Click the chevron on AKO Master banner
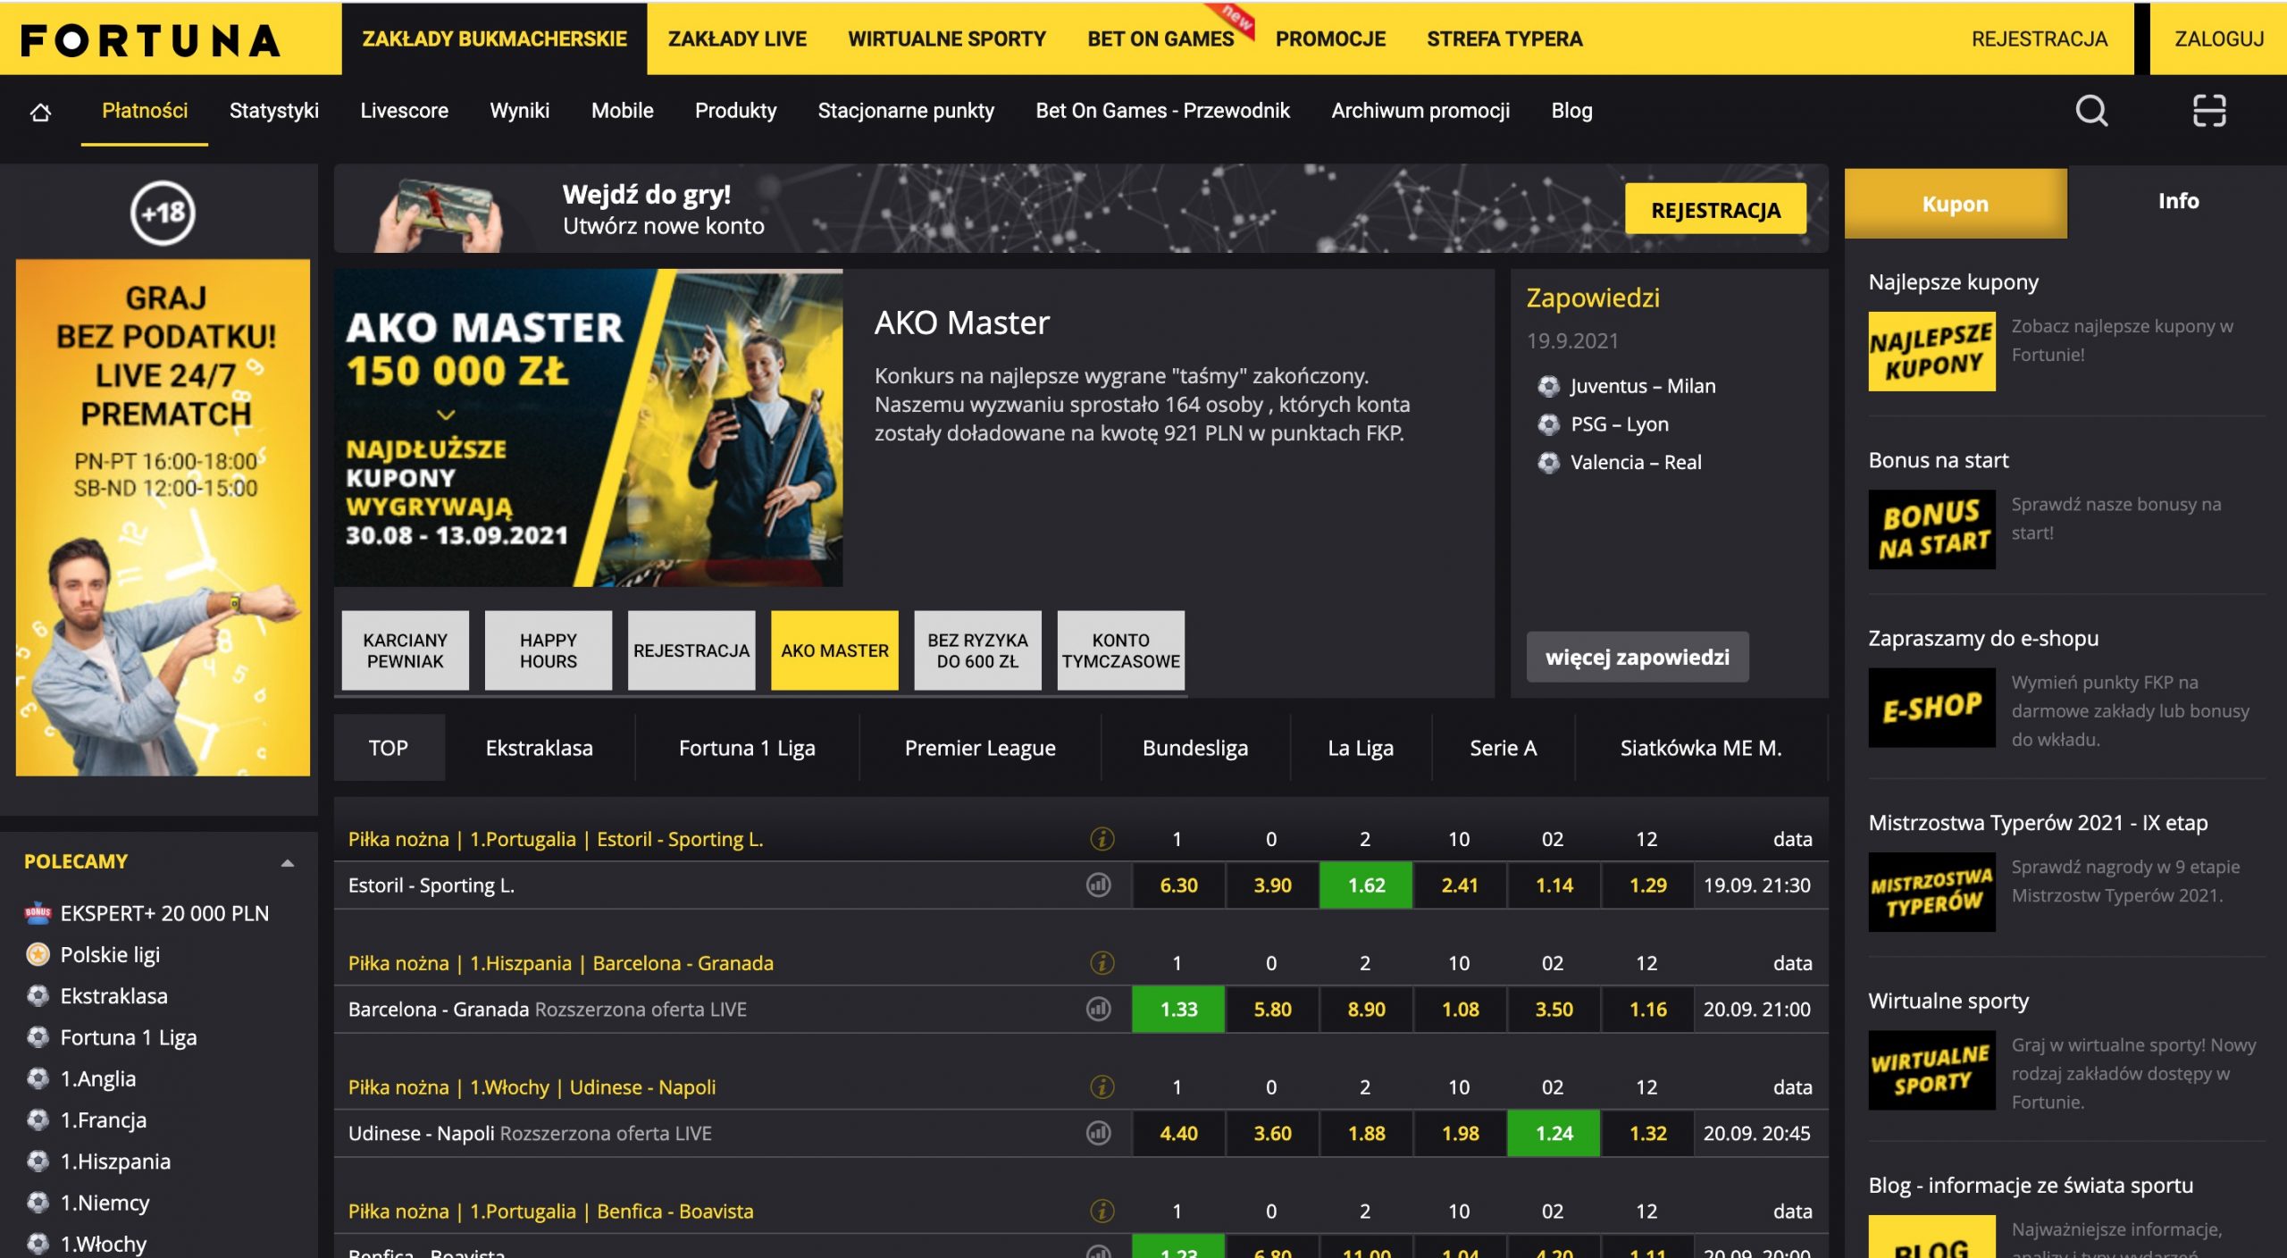This screenshot has width=2287, height=1258. coord(446,415)
